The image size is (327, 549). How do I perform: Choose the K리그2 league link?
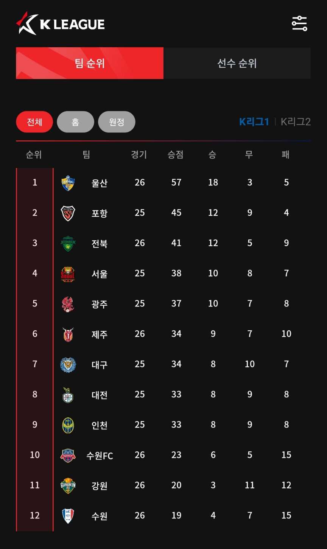[296, 122]
